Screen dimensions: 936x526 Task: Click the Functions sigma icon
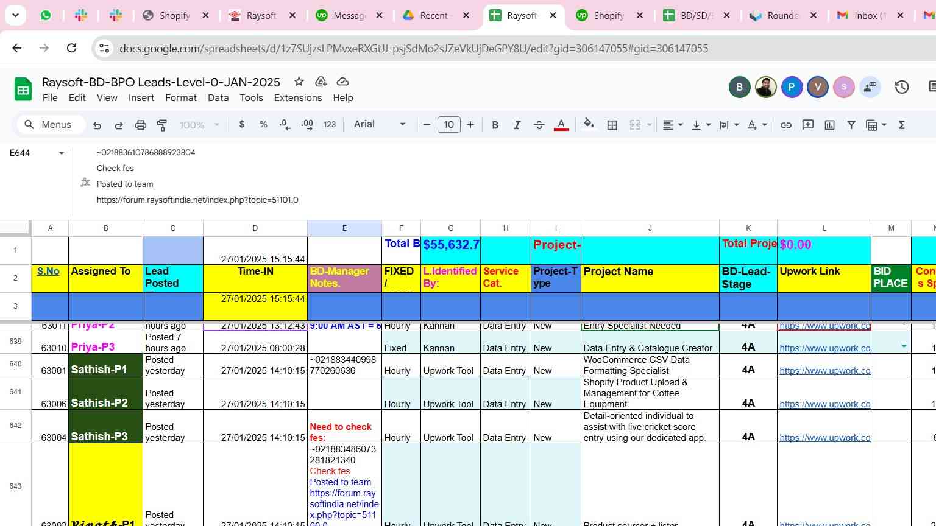902,125
